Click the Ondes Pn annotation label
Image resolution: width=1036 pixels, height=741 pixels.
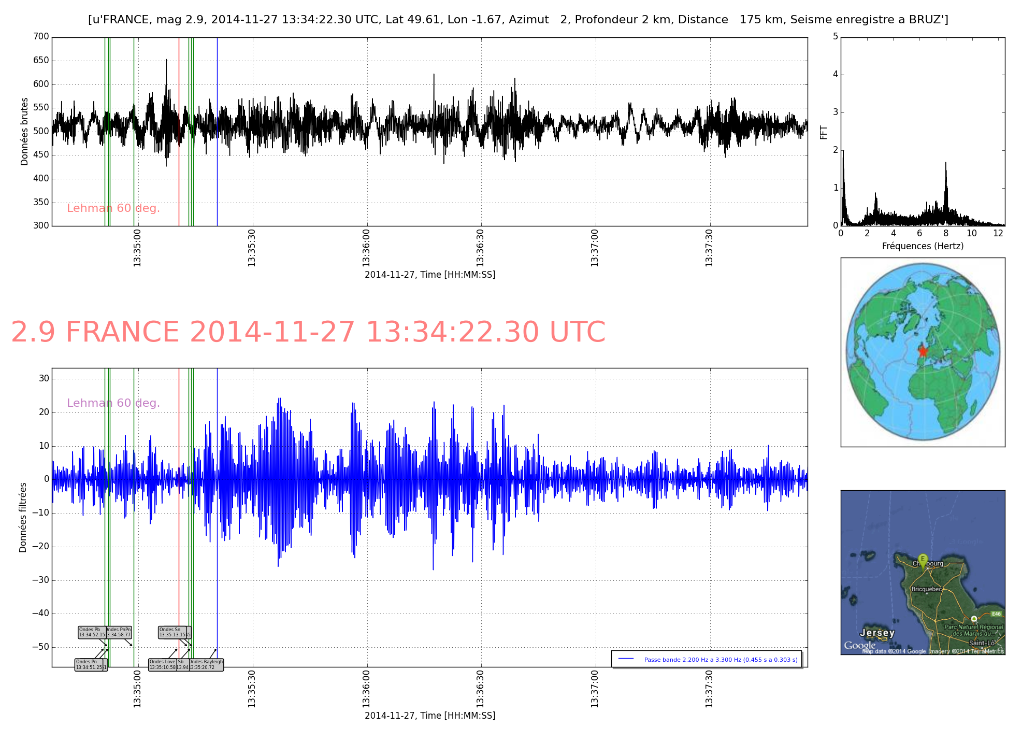(x=89, y=665)
